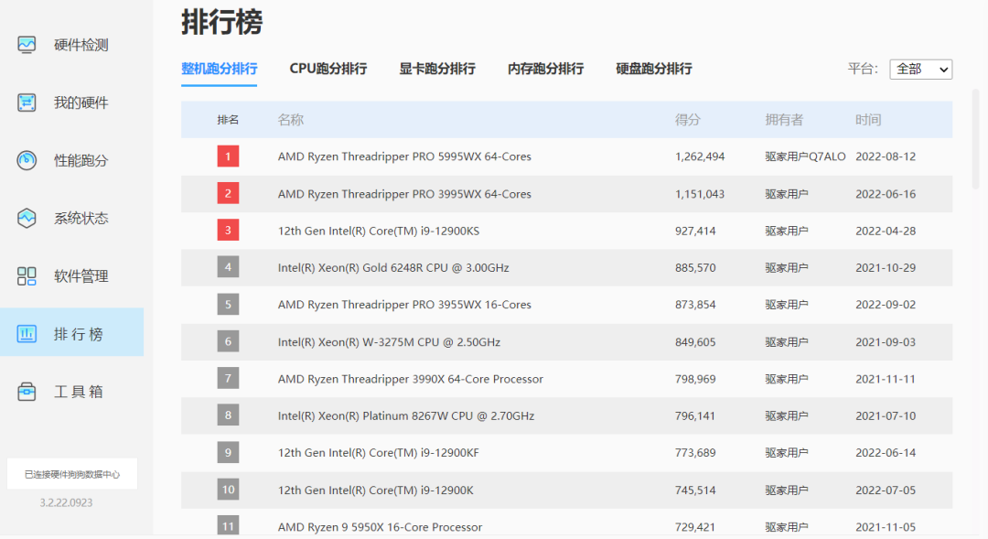Image resolution: width=988 pixels, height=539 pixels.
Task: Click the 时间 column header
Action: (868, 120)
